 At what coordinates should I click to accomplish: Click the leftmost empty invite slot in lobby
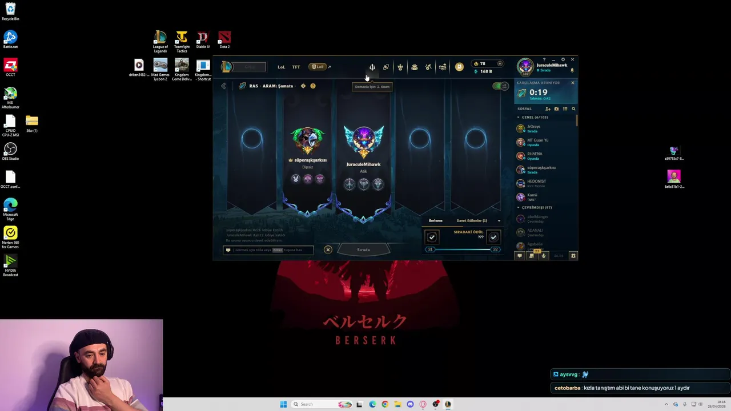pos(252,139)
